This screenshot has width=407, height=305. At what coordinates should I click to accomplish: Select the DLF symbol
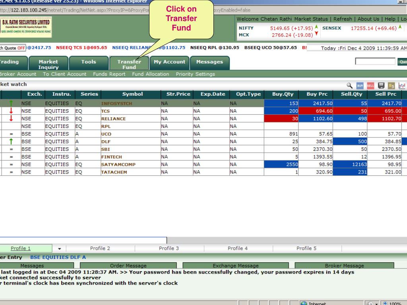pyautogui.click(x=106, y=142)
